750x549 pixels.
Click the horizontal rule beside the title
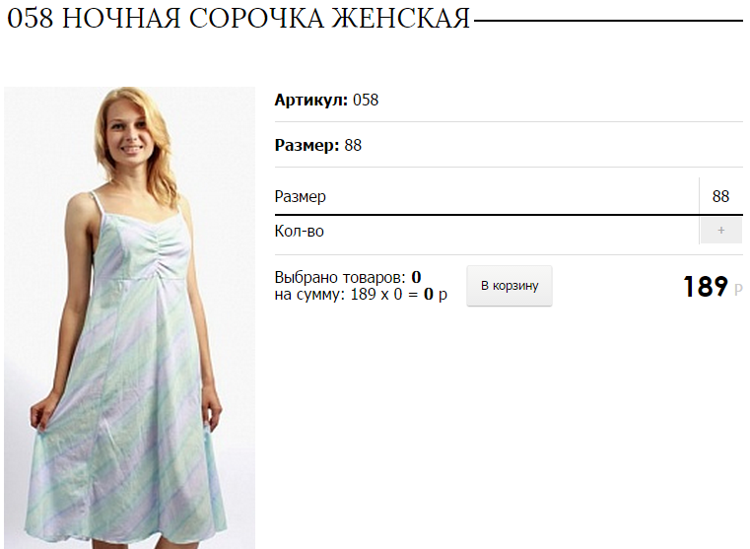608,21
